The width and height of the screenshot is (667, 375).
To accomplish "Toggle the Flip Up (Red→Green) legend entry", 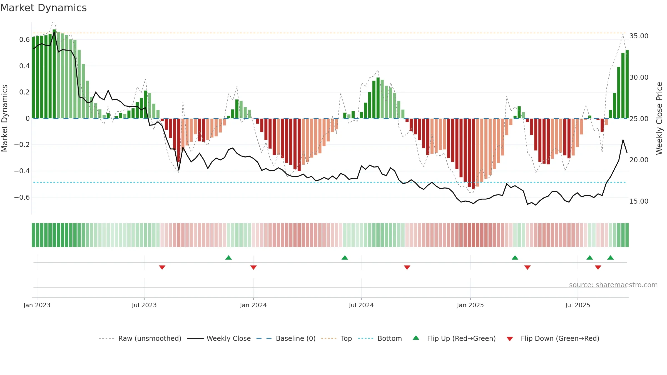I will (x=454, y=338).
